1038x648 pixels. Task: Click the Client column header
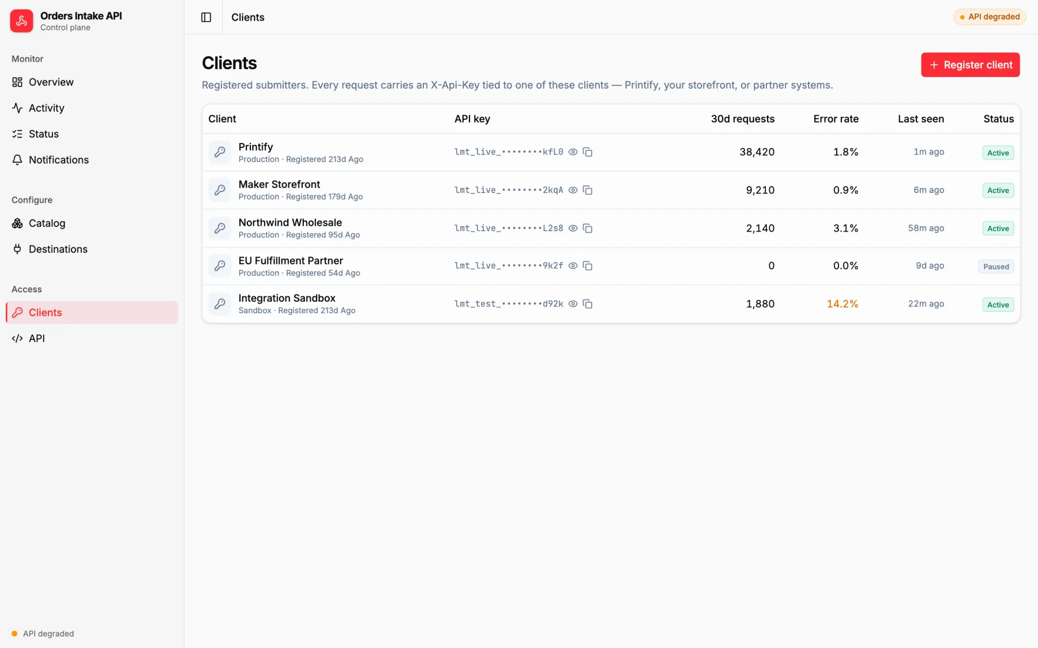[x=222, y=119]
